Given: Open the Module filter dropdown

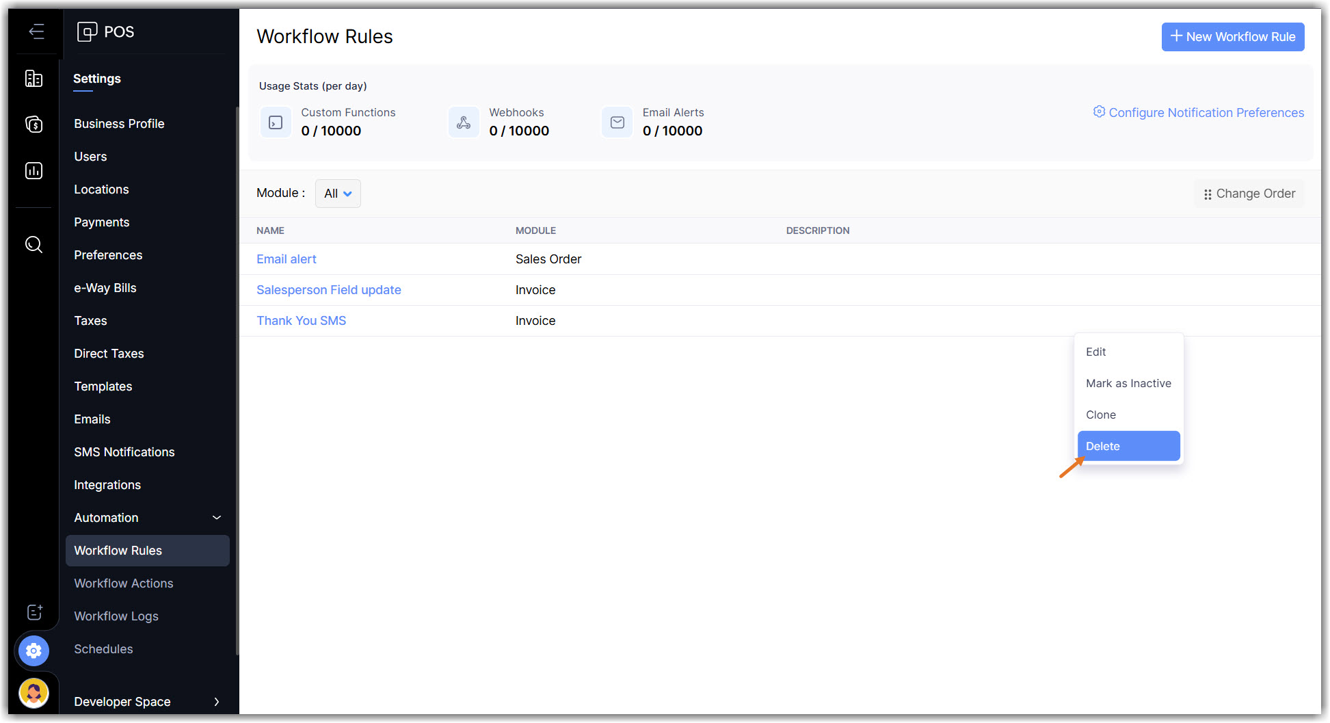Looking at the screenshot, I should tap(338, 194).
